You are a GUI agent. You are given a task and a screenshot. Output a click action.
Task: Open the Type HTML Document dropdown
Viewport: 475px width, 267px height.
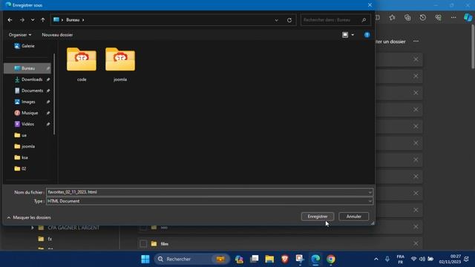[209, 201]
